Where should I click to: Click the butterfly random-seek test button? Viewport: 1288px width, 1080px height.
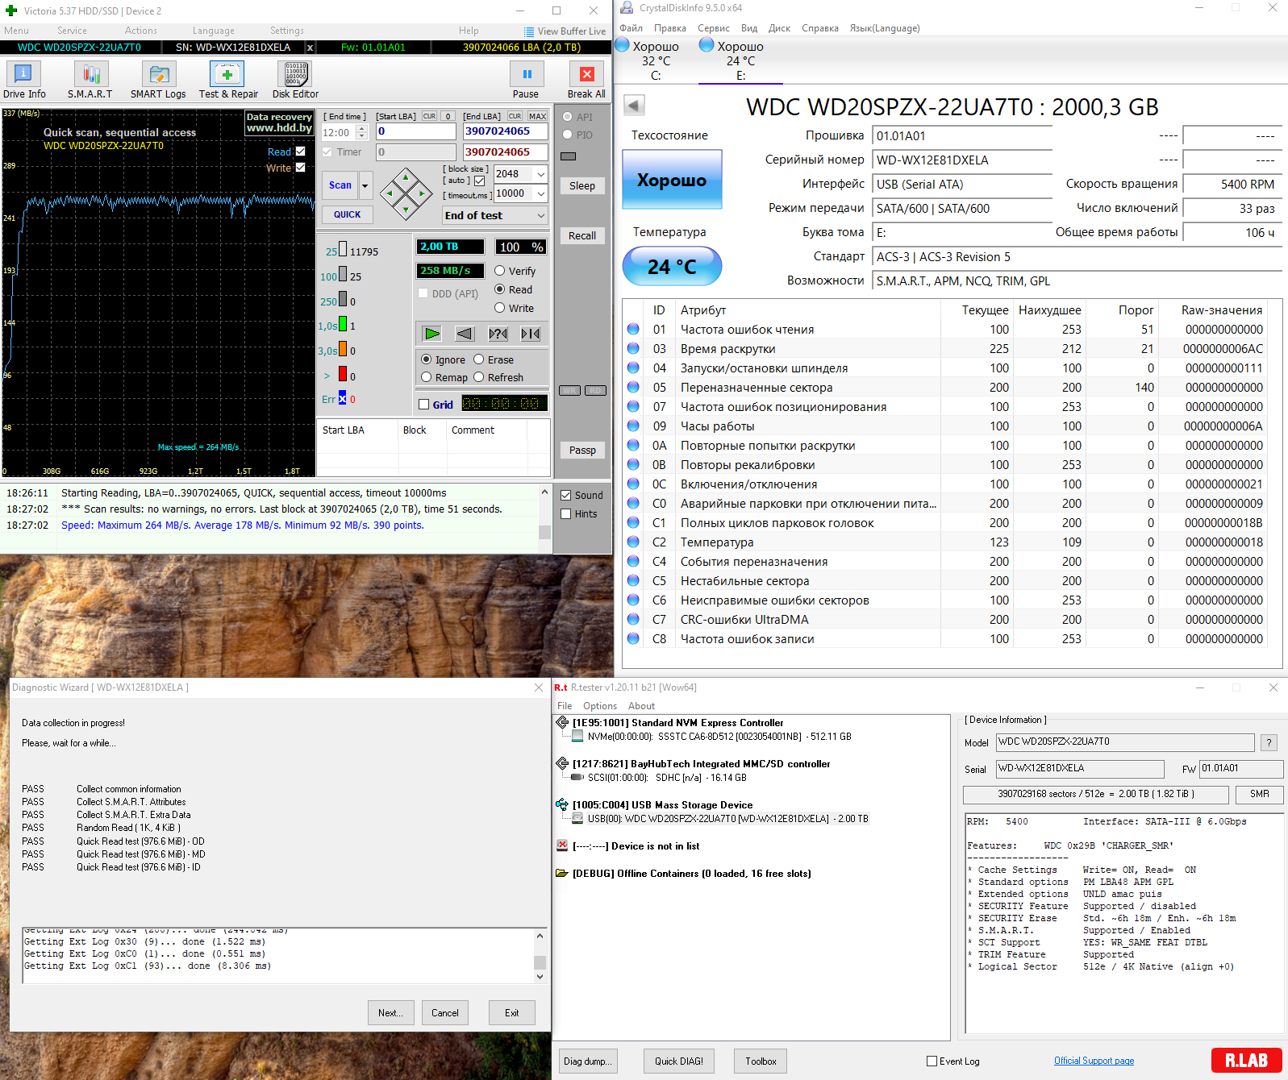coord(498,334)
